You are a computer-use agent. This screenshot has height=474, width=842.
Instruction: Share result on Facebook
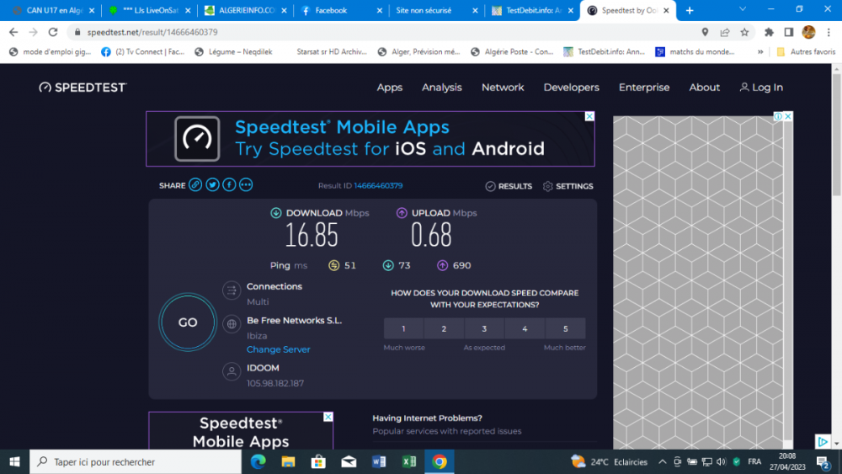(x=229, y=185)
